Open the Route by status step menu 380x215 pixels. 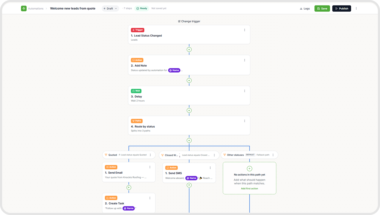(245, 121)
